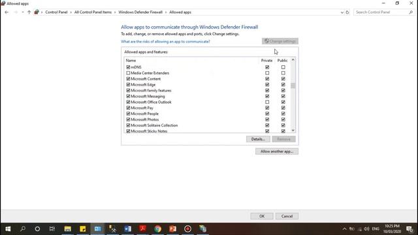This screenshot has height=235, width=418.
Task: Uncheck the mDNS app checkbox
Action: coord(128,67)
